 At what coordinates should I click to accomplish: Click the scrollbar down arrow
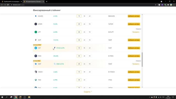142,87
